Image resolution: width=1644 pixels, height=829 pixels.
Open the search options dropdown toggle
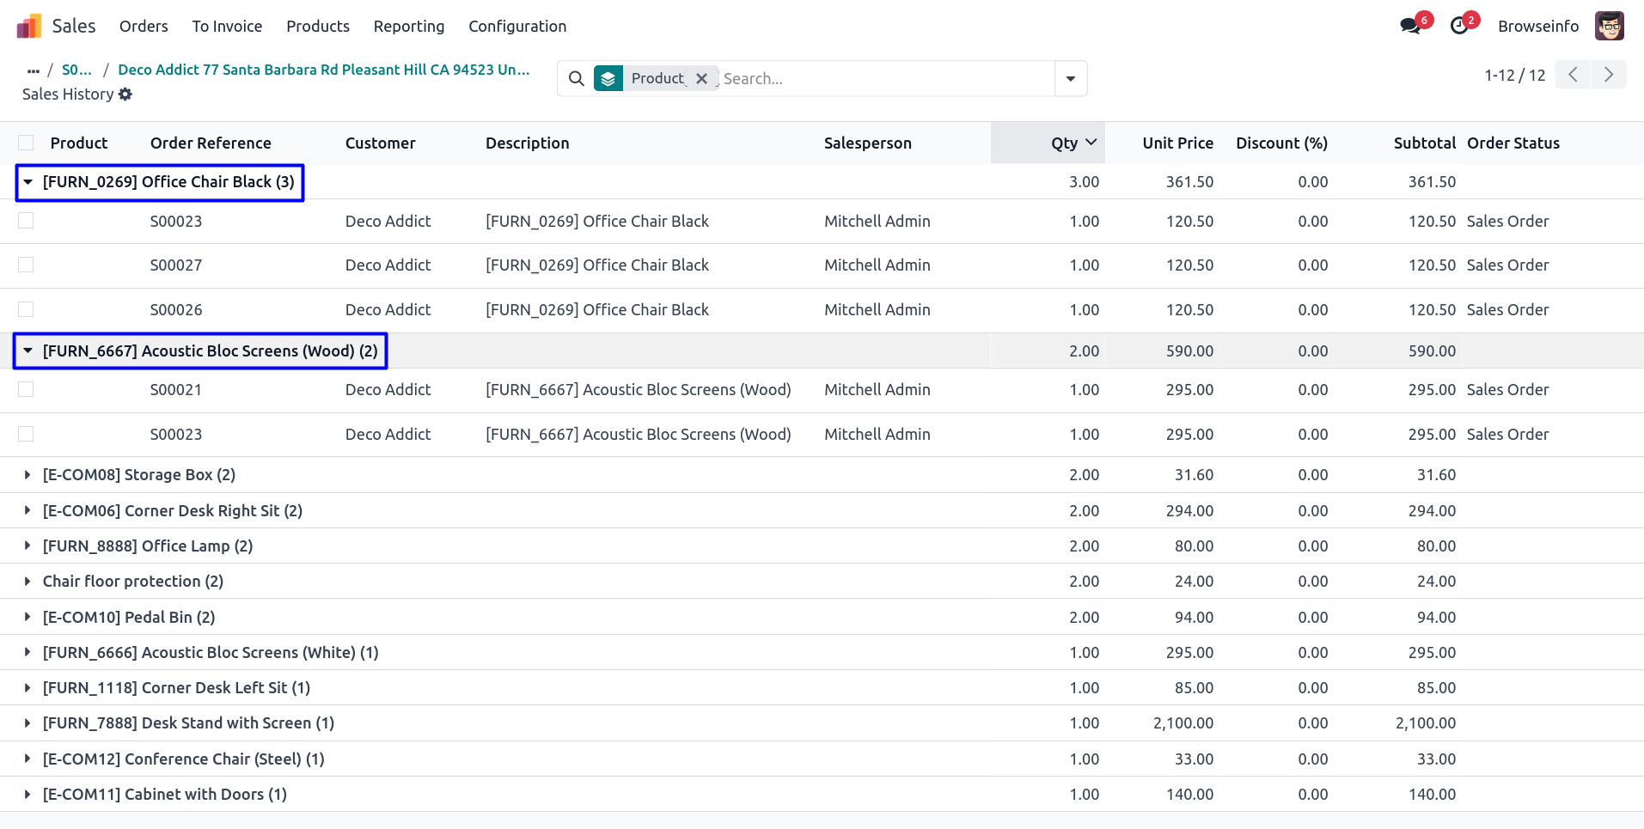click(1070, 79)
